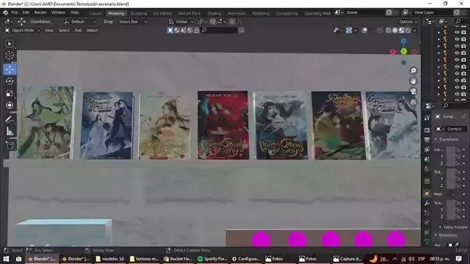Open the Render menu
This screenshot has height=264, width=470.
coord(40,13)
